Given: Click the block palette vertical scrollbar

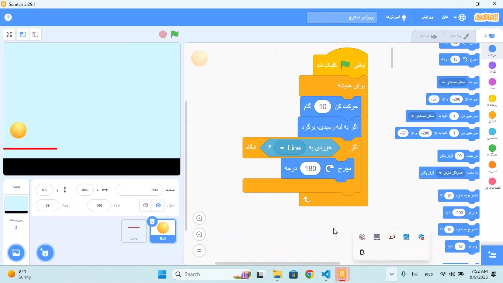Looking at the screenshot, I should (x=392, y=58).
